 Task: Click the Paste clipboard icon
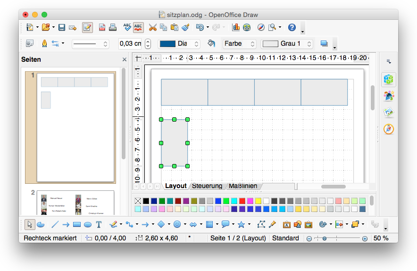click(x=175, y=27)
